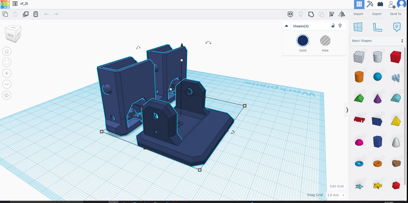Screen dimensions: 408x203
Task: Select the purple Cone shape
Action: tap(377, 98)
